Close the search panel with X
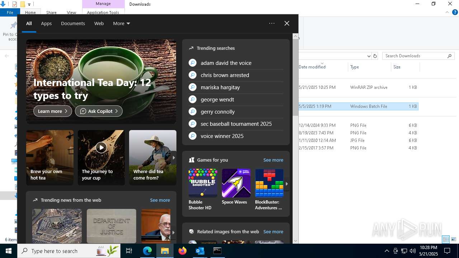The width and height of the screenshot is (459, 258). click(x=287, y=23)
